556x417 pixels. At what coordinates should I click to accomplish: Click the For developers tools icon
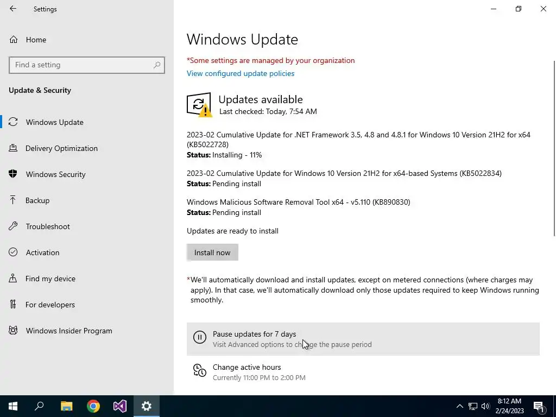tap(13, 304)
